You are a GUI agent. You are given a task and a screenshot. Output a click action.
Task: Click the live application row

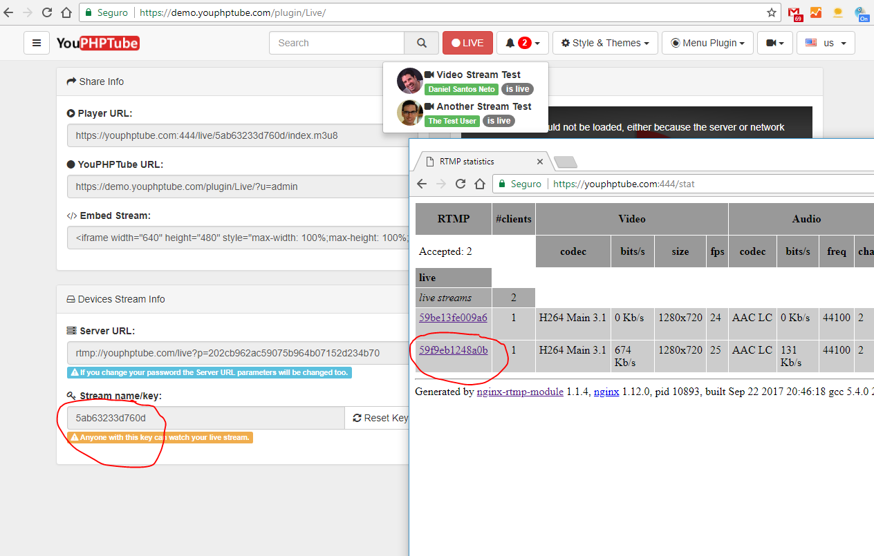tap(454, 278)
